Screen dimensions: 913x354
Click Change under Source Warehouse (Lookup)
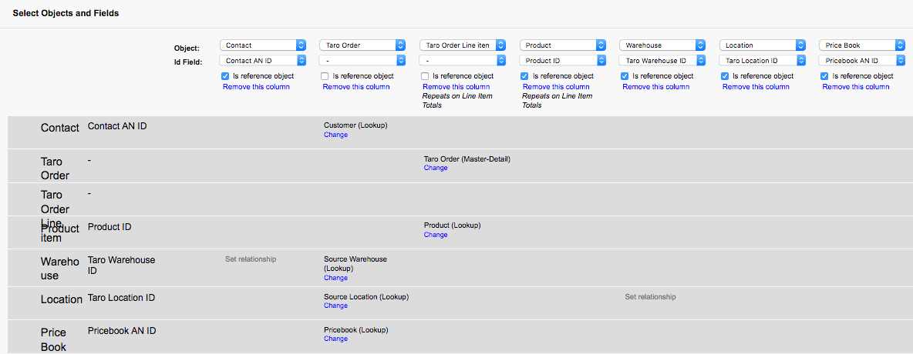[x=335, y=278]
